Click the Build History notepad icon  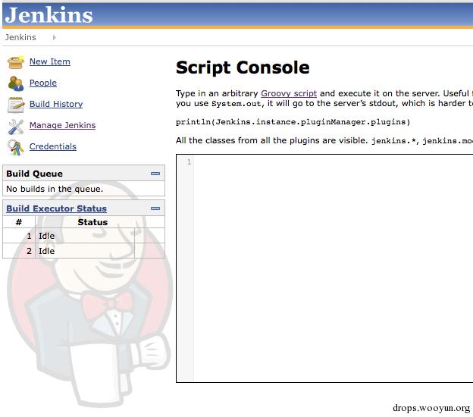16,105
